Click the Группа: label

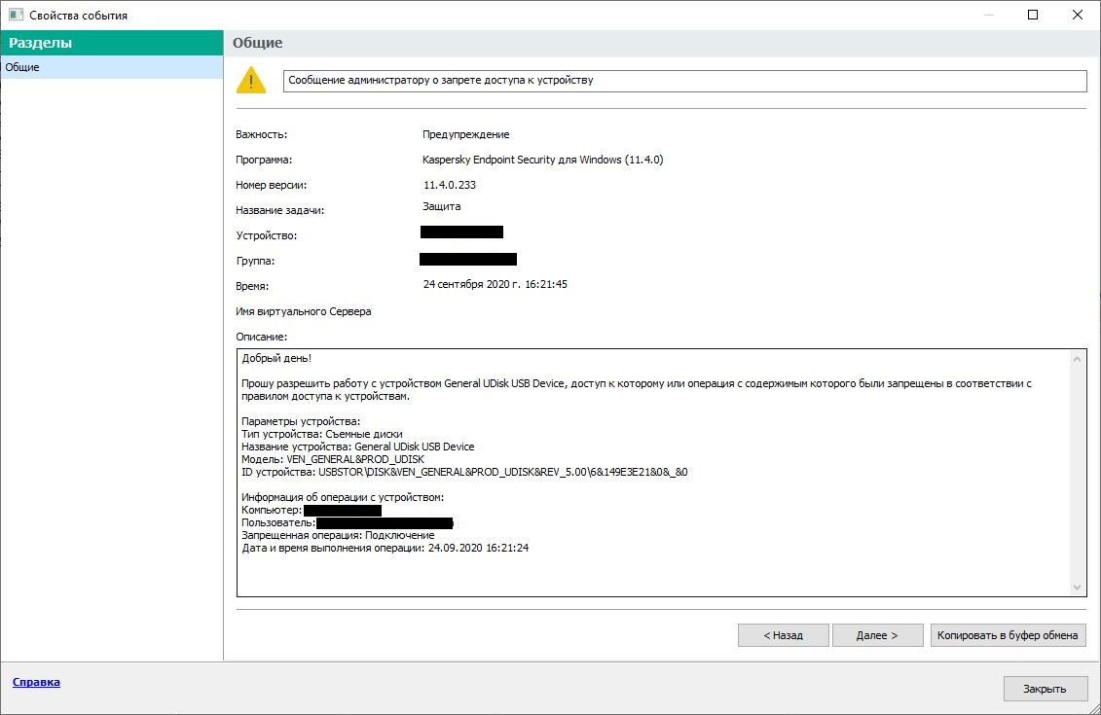(x=256, y=261)
